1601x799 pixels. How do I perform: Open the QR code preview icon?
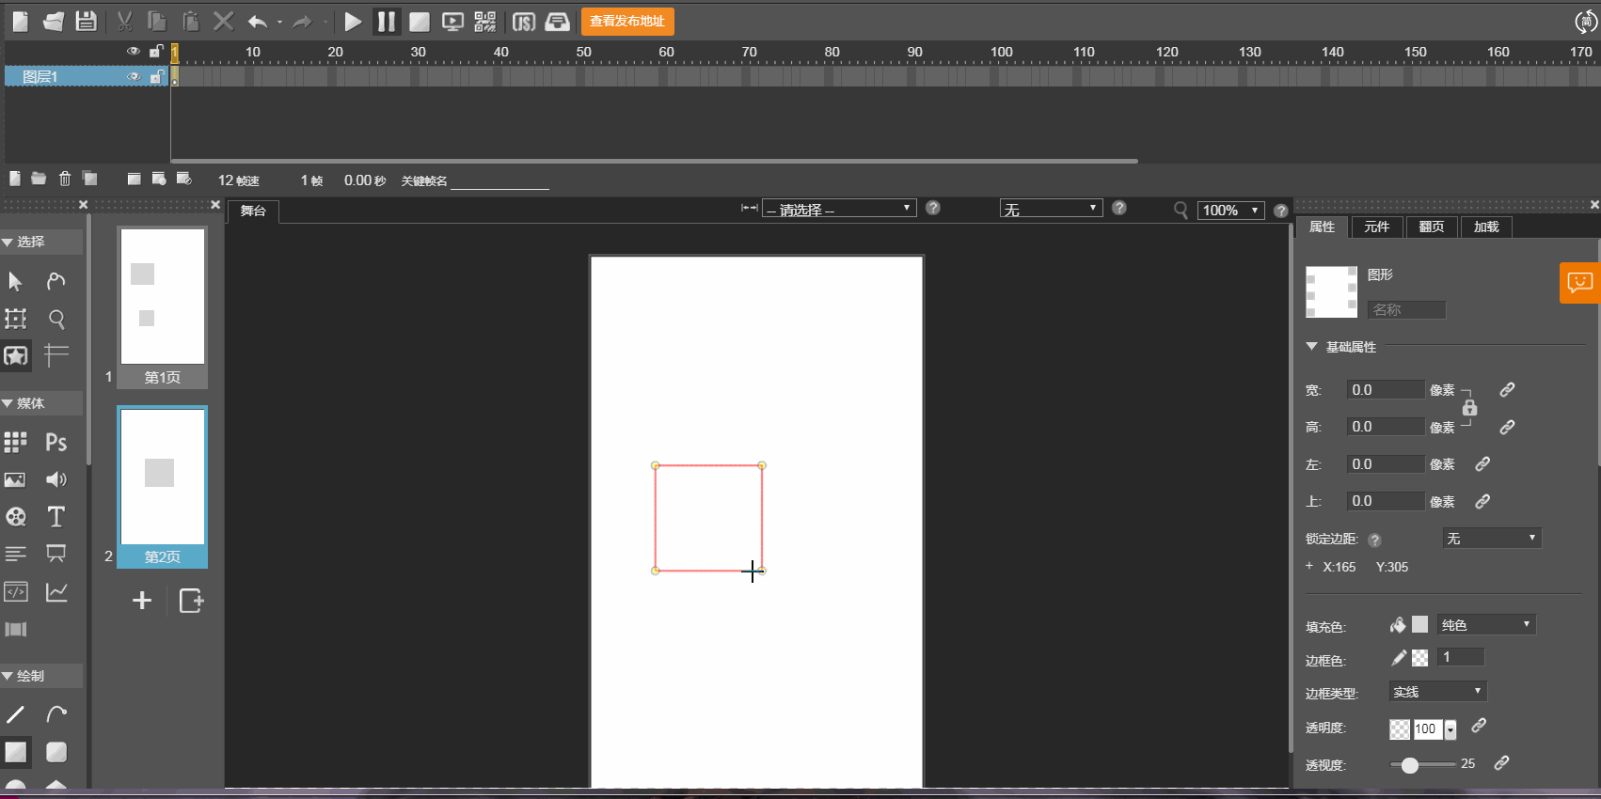[x=484, y=21]
